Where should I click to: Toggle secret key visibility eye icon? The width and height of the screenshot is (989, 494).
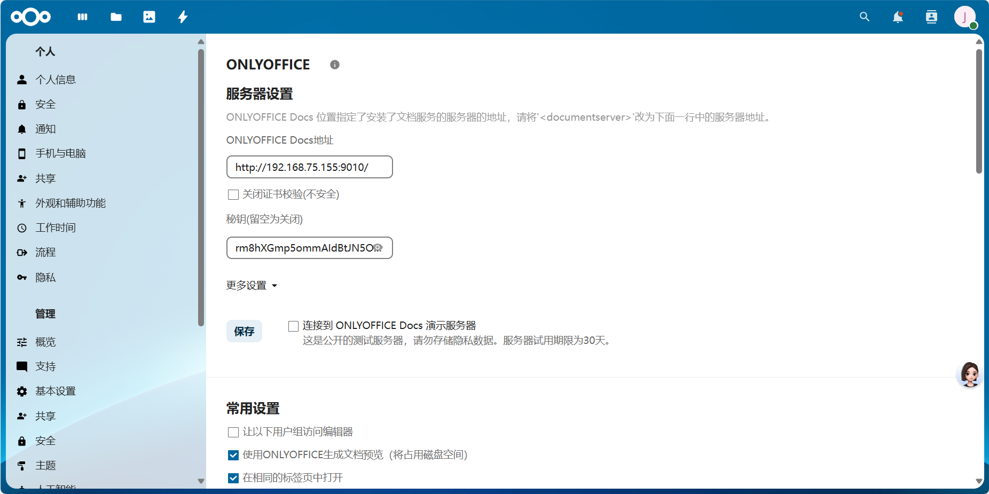point(379,248)
